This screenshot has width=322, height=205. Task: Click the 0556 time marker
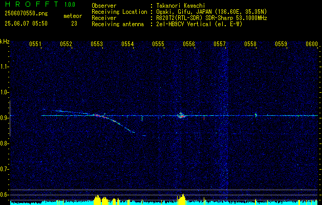tap(189, 44)
